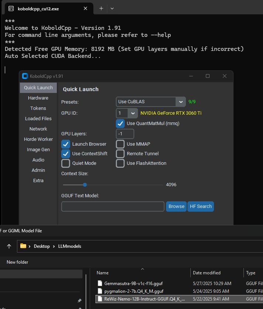Expand the terminal new-tab profile dropdown
263x309 pixels.
[x=112, y=8]
